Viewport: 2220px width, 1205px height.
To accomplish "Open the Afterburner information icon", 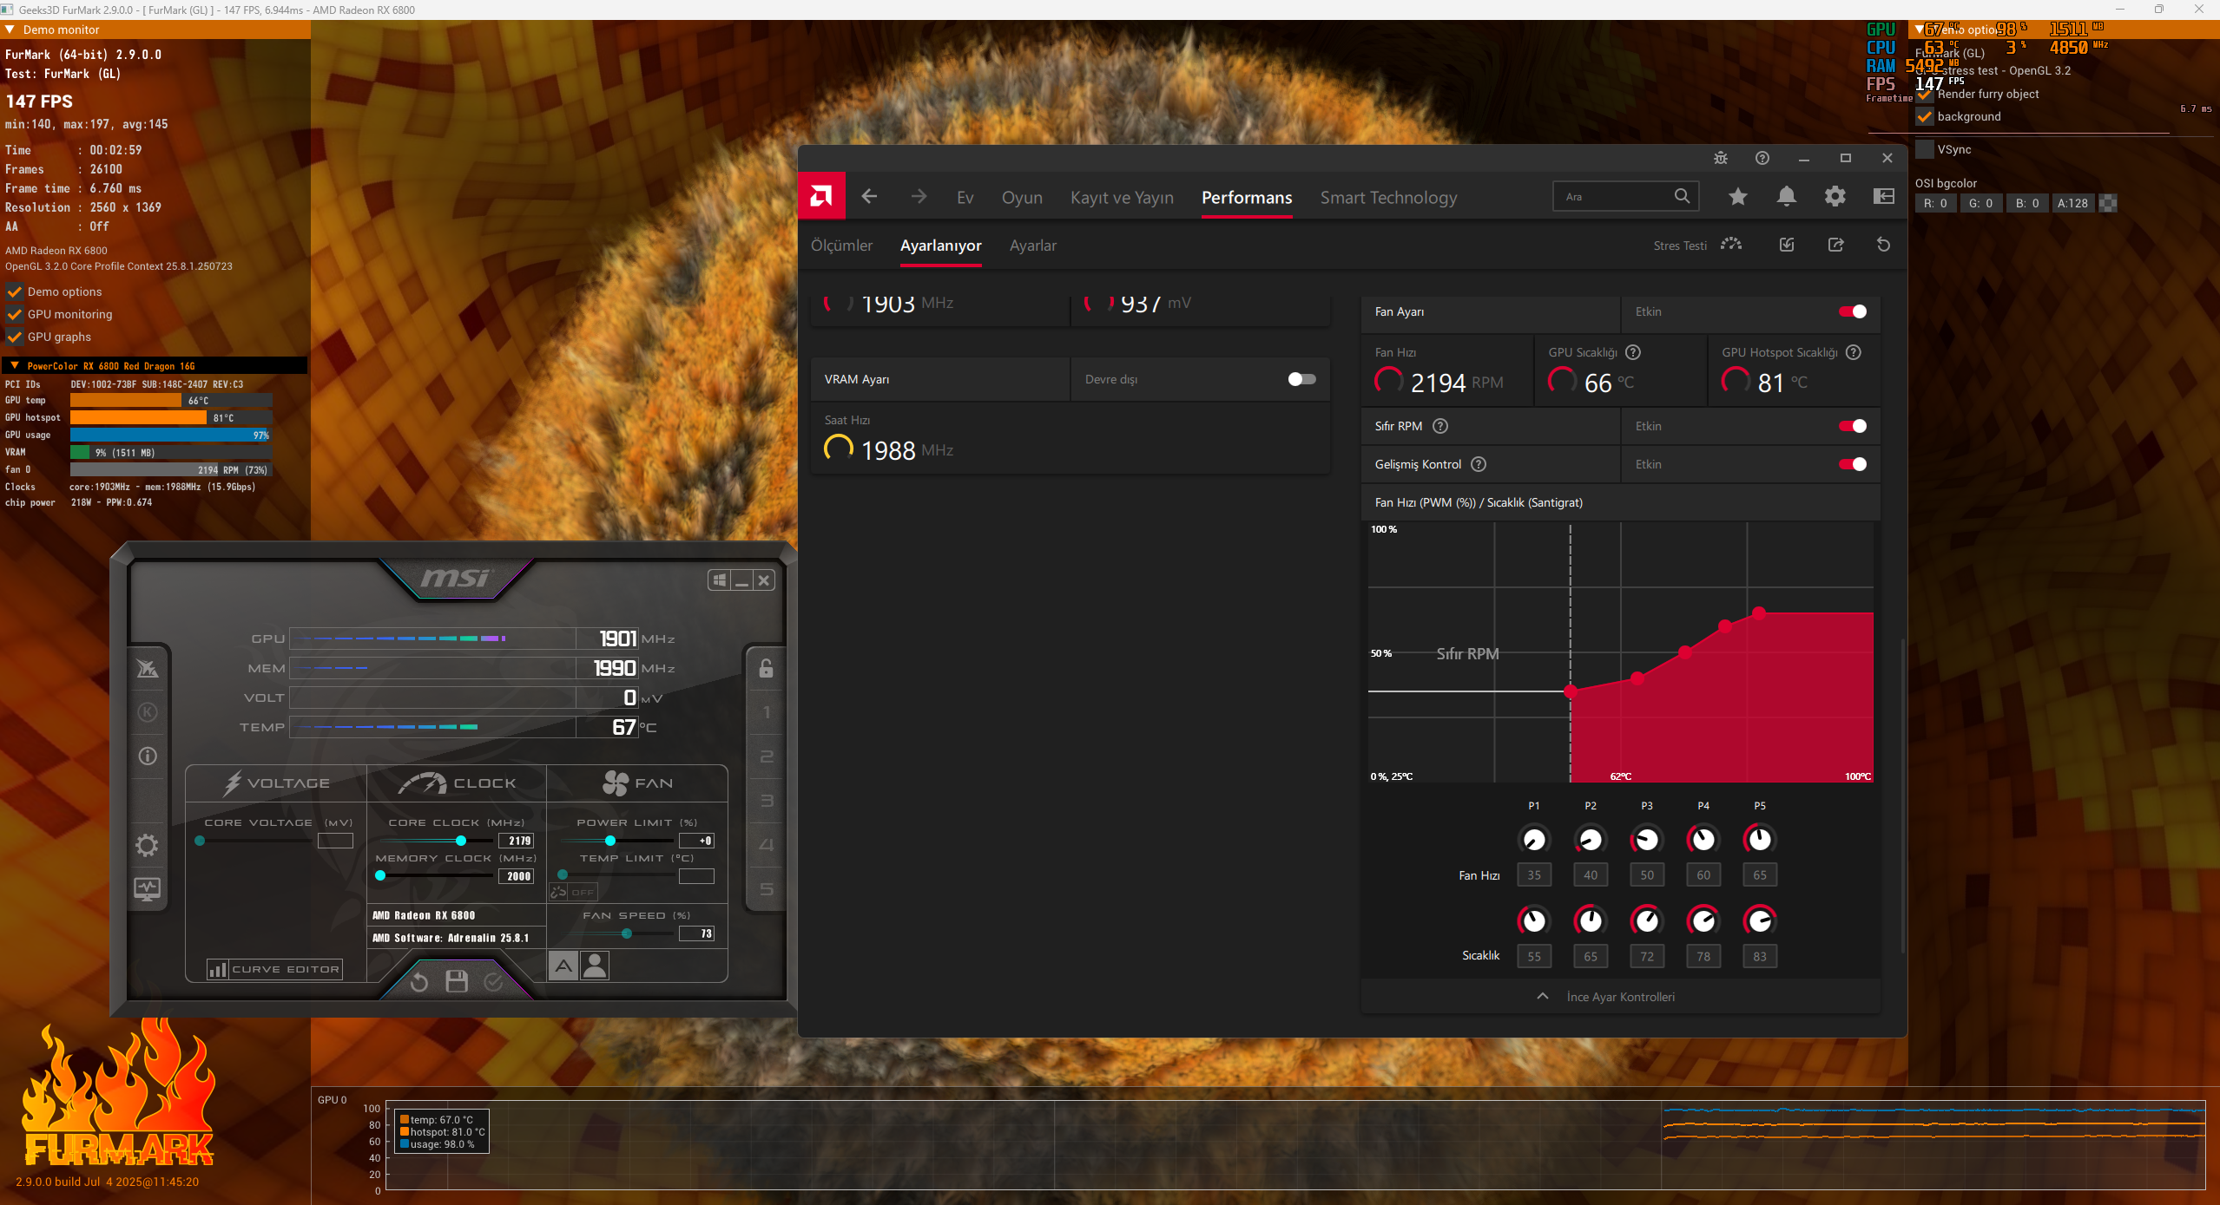I will tap(148, 756).
